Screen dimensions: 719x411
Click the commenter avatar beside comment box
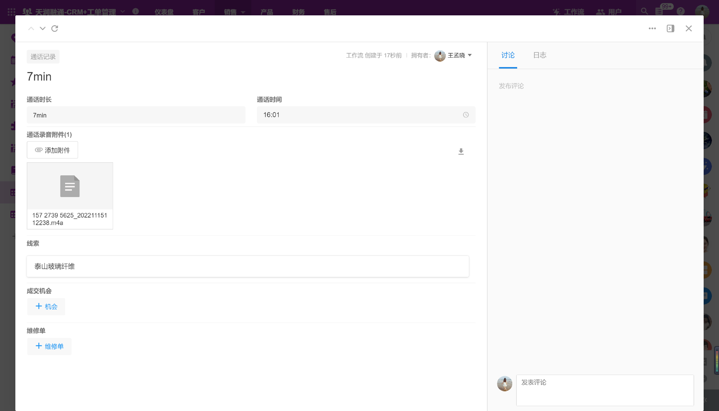[x=504, y=384]
